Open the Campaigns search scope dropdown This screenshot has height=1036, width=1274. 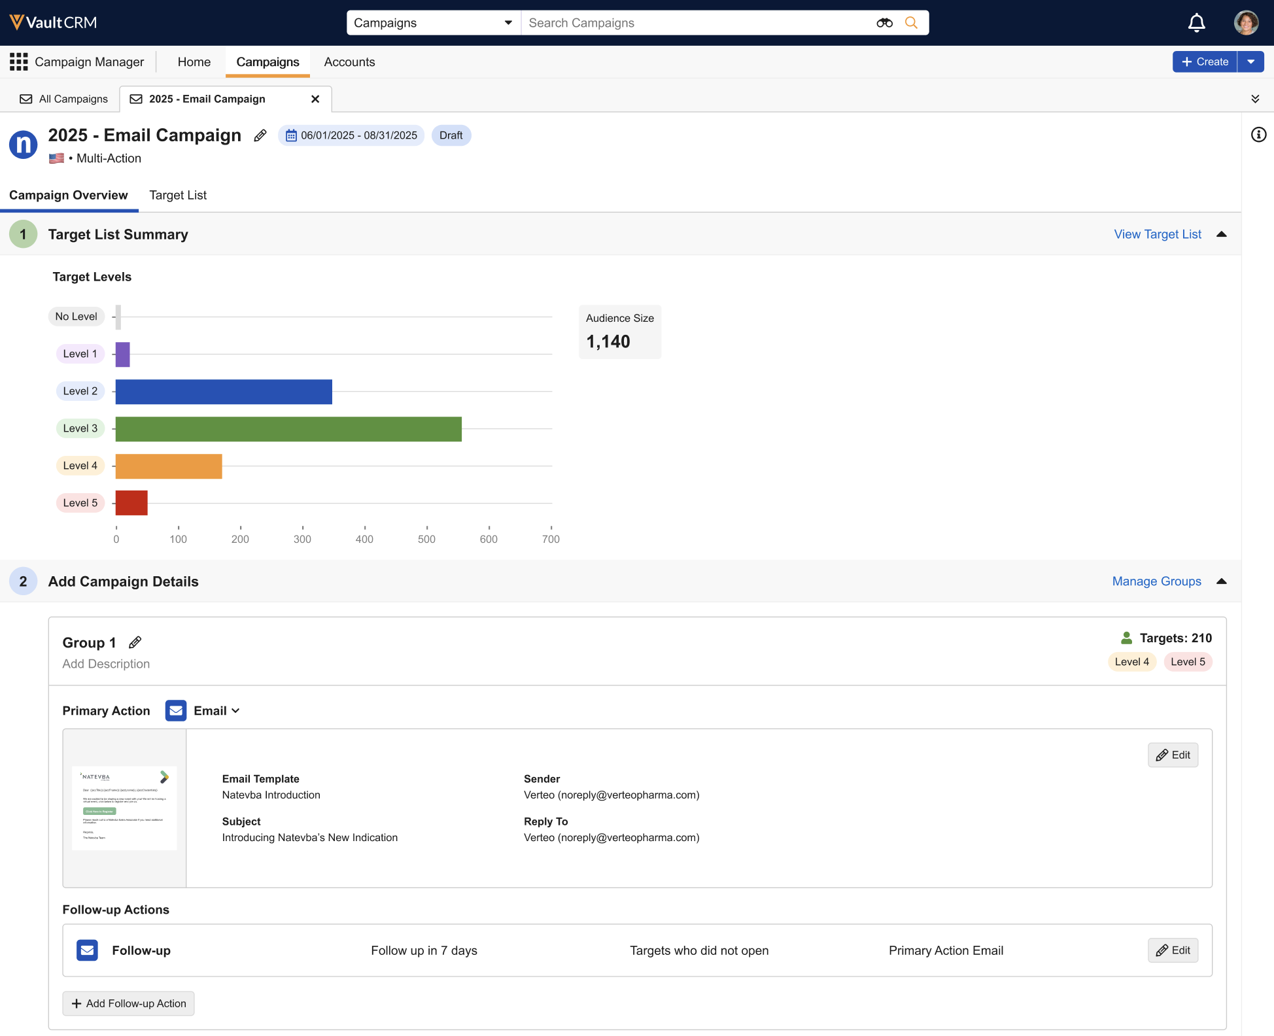[433, 23]
